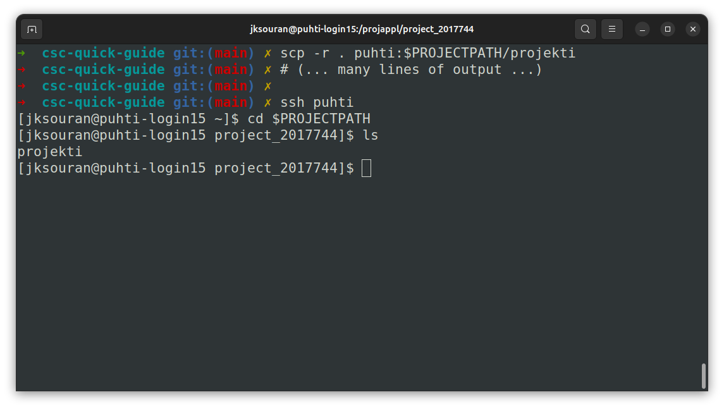Image resolution: width=724 pixels, height=409 pixels.
Task: Click the red 'main' branch name on first line
Action: [230, 53]
